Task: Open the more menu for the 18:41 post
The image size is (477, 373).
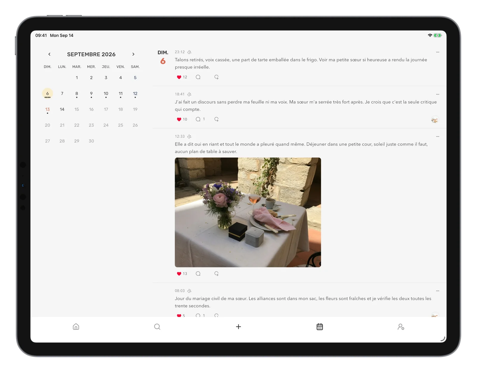Action: pos(438,94)
